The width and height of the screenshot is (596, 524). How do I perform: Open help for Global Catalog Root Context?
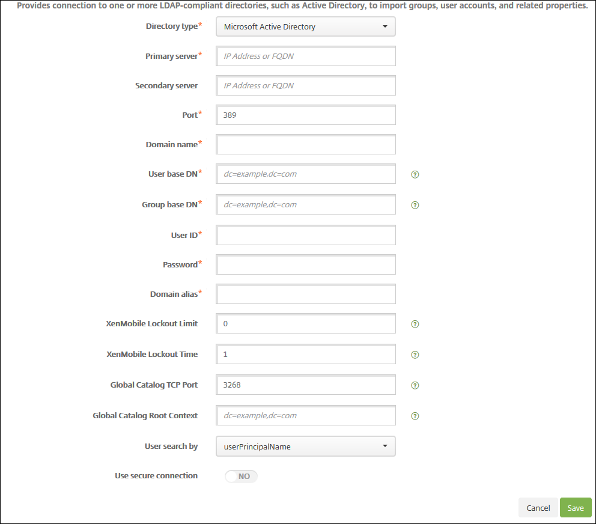415,416
